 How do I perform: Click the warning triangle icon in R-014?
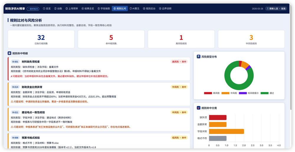pyautogui.click(x=12, y=102)
